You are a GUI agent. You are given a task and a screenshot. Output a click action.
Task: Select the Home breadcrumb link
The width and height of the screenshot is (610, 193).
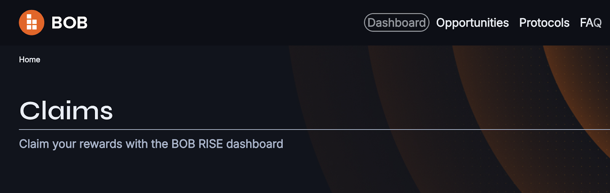(x=30, y=60)
